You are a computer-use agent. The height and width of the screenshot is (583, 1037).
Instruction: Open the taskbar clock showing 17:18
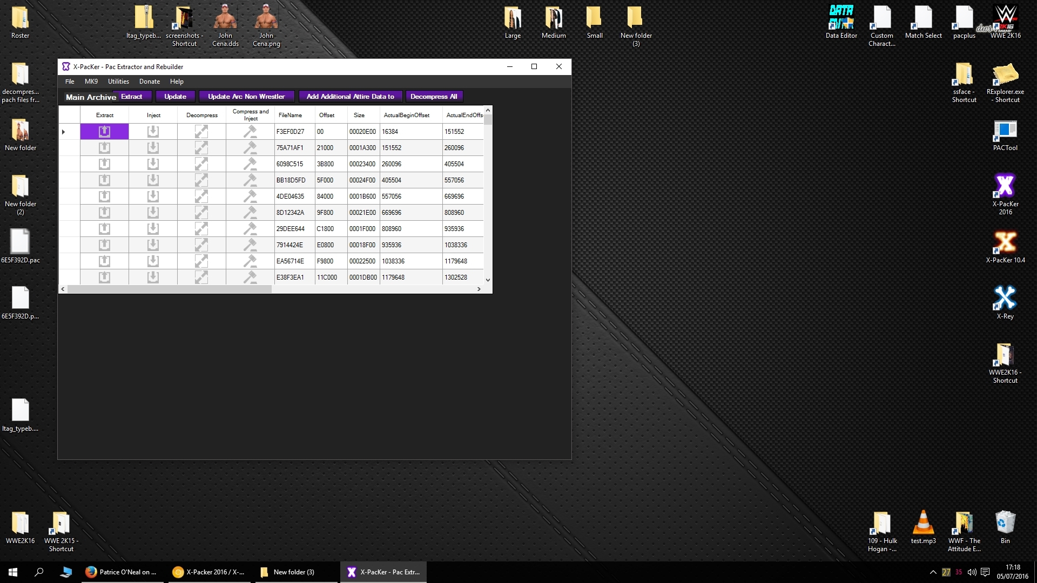tap(1013, 572)
